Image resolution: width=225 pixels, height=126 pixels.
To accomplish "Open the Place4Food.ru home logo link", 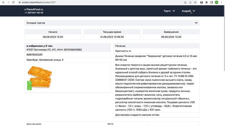I will (x=34, y=9).
